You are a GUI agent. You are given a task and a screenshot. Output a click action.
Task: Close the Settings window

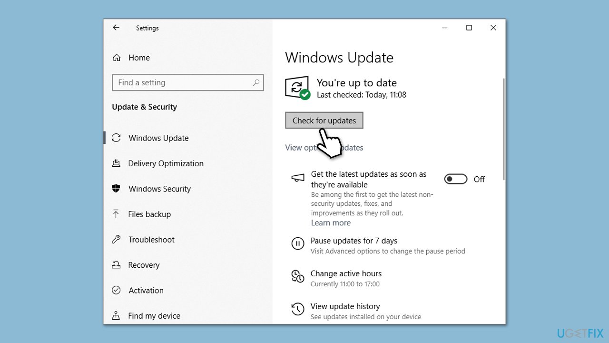tap(493, 28)
